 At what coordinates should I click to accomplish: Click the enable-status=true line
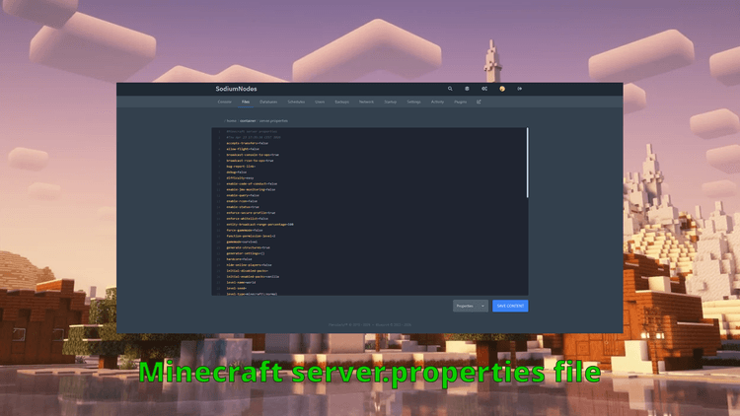click(x=243, y=207)
